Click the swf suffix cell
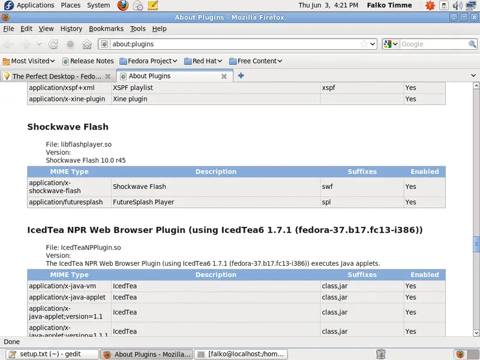Screen dimensions: 480x360 362,187
